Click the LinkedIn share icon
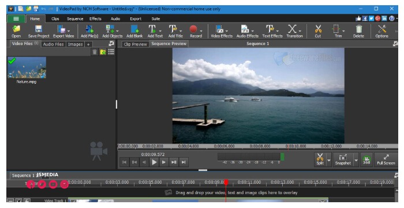Image resolution: width=404 pixels, height=208 pixels. pyautogui.click(x=384, y=18)
